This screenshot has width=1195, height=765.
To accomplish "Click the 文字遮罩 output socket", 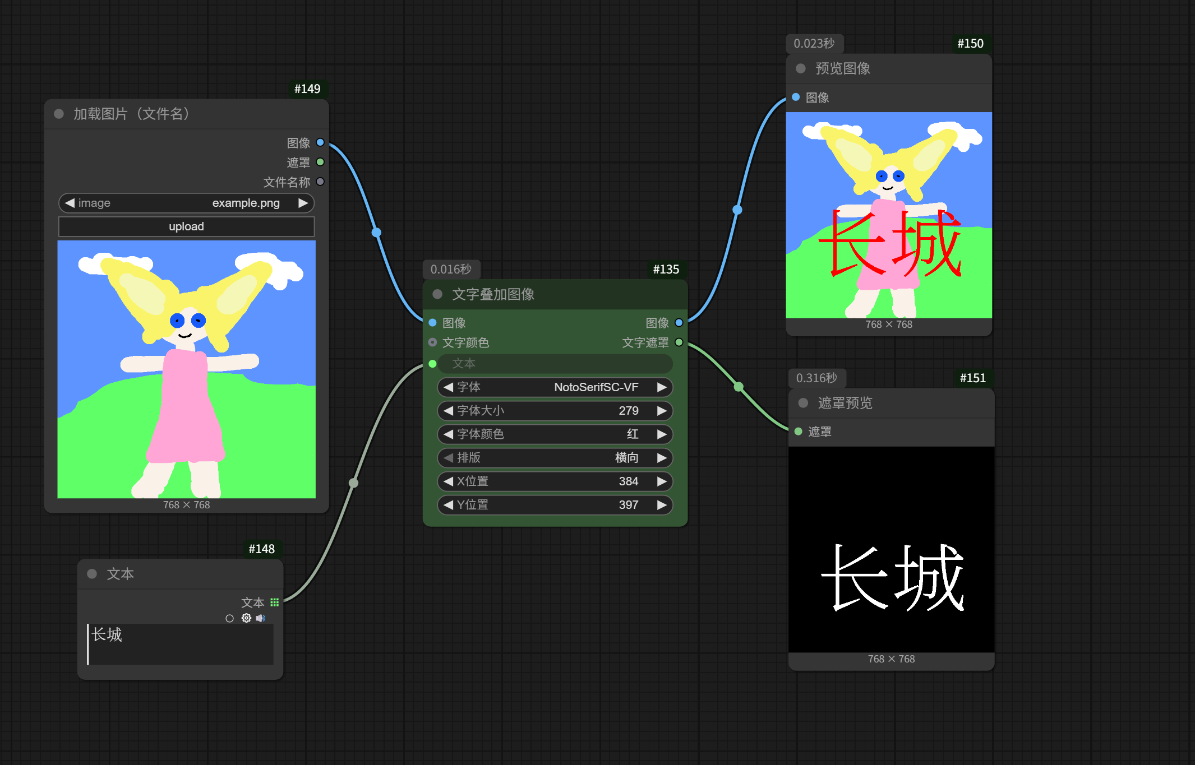I will pyautogui.click(x=679, y=342).
